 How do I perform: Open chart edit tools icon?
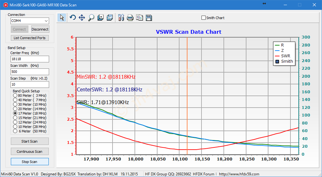pos(121,18)
